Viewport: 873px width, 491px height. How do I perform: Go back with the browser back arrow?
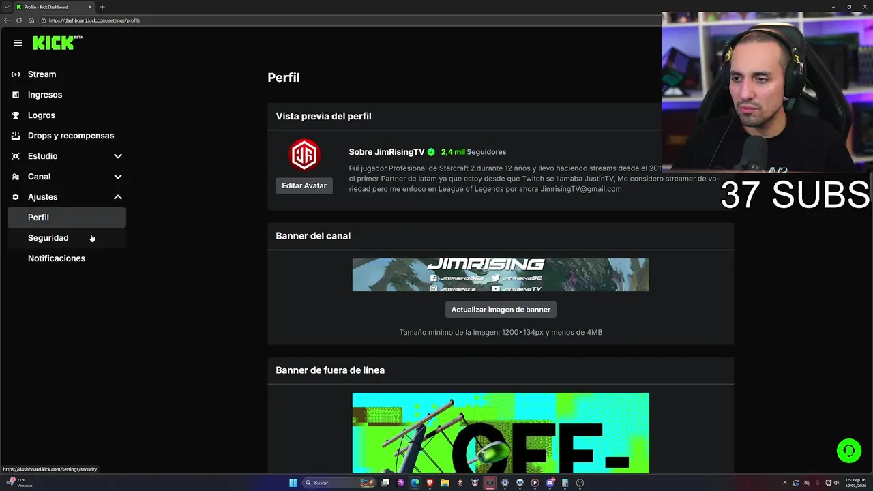(x=7, y=20)
